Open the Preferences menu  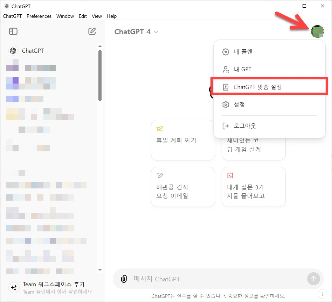39,16
